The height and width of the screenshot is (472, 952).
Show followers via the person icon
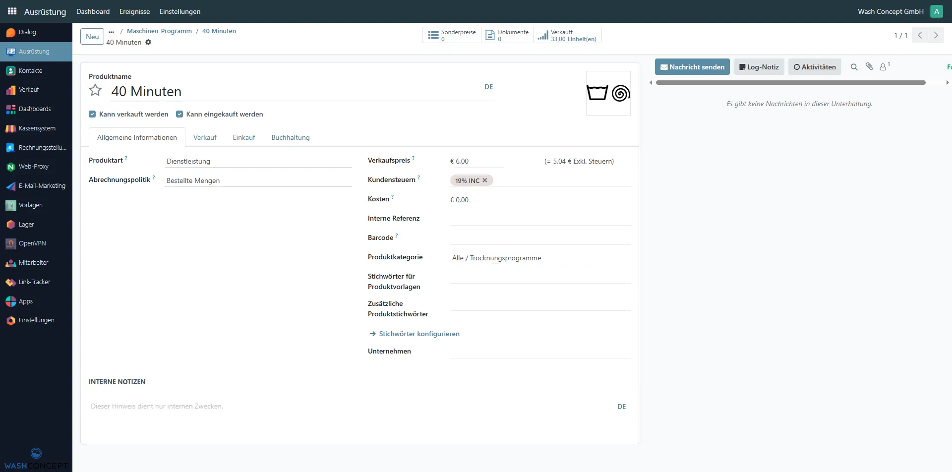coord(883,67)
